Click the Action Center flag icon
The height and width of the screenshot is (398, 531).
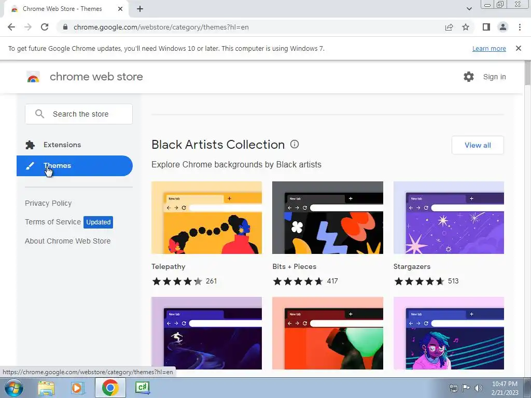pyautogui.click(x=466, y=388)
